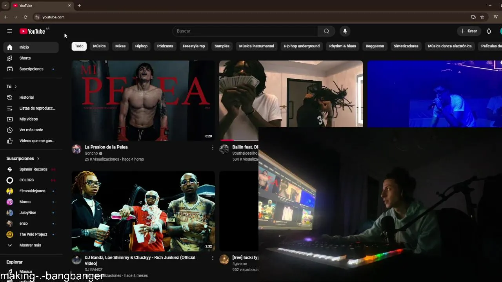The width and height of the screenshot is (502, 282).
Task: Expand the Suscripciones section header
Action: point(23,159)
